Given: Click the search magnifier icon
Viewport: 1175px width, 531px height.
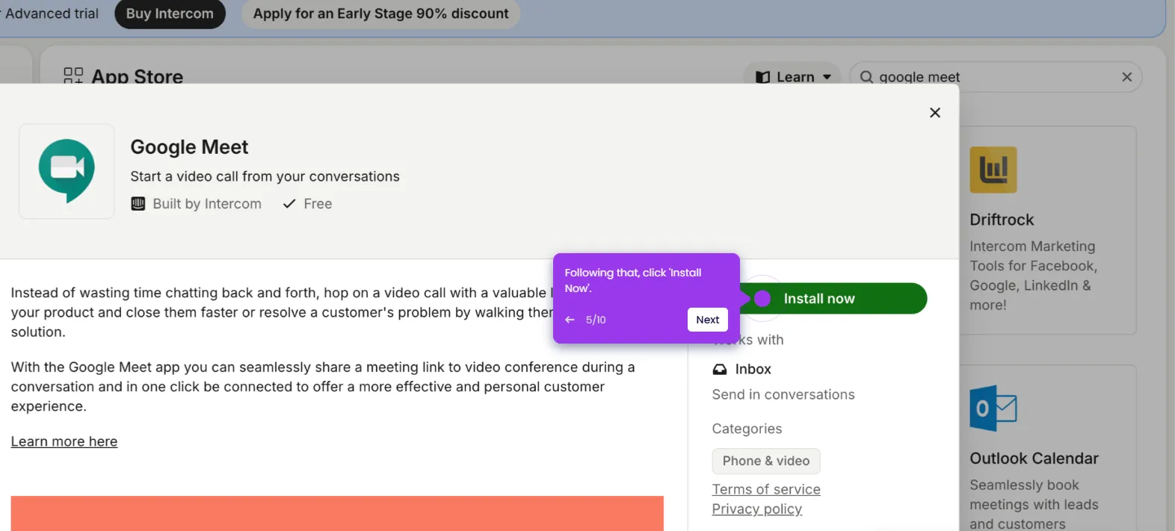Looking at the screenshot, I should pyautogui.click(x=866, y=77).
